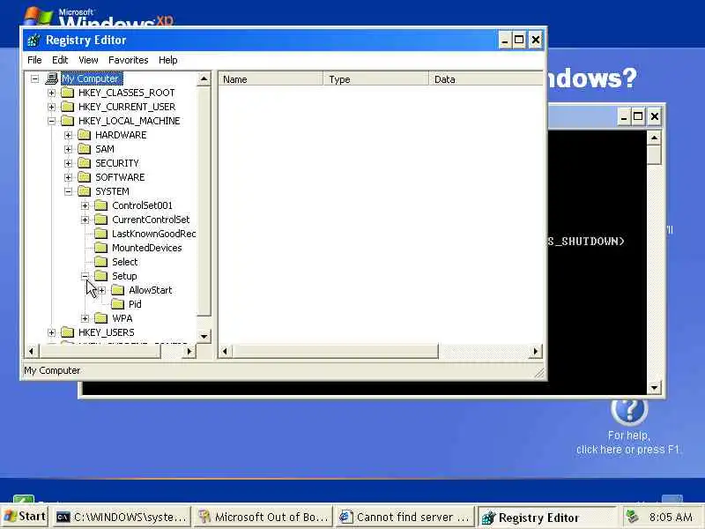Expand the HKEY_CURRENT_USER key

tap(51, 107)
